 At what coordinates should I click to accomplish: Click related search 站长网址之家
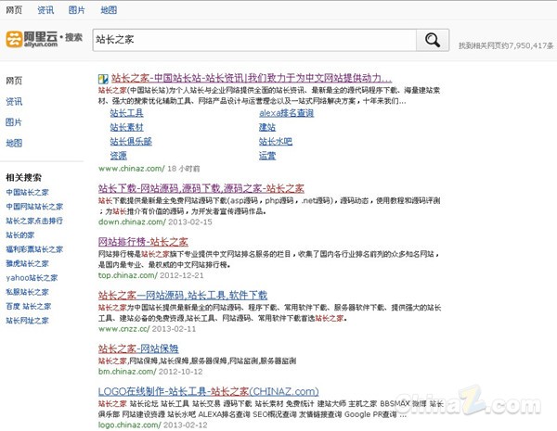[x=27, y=321]
